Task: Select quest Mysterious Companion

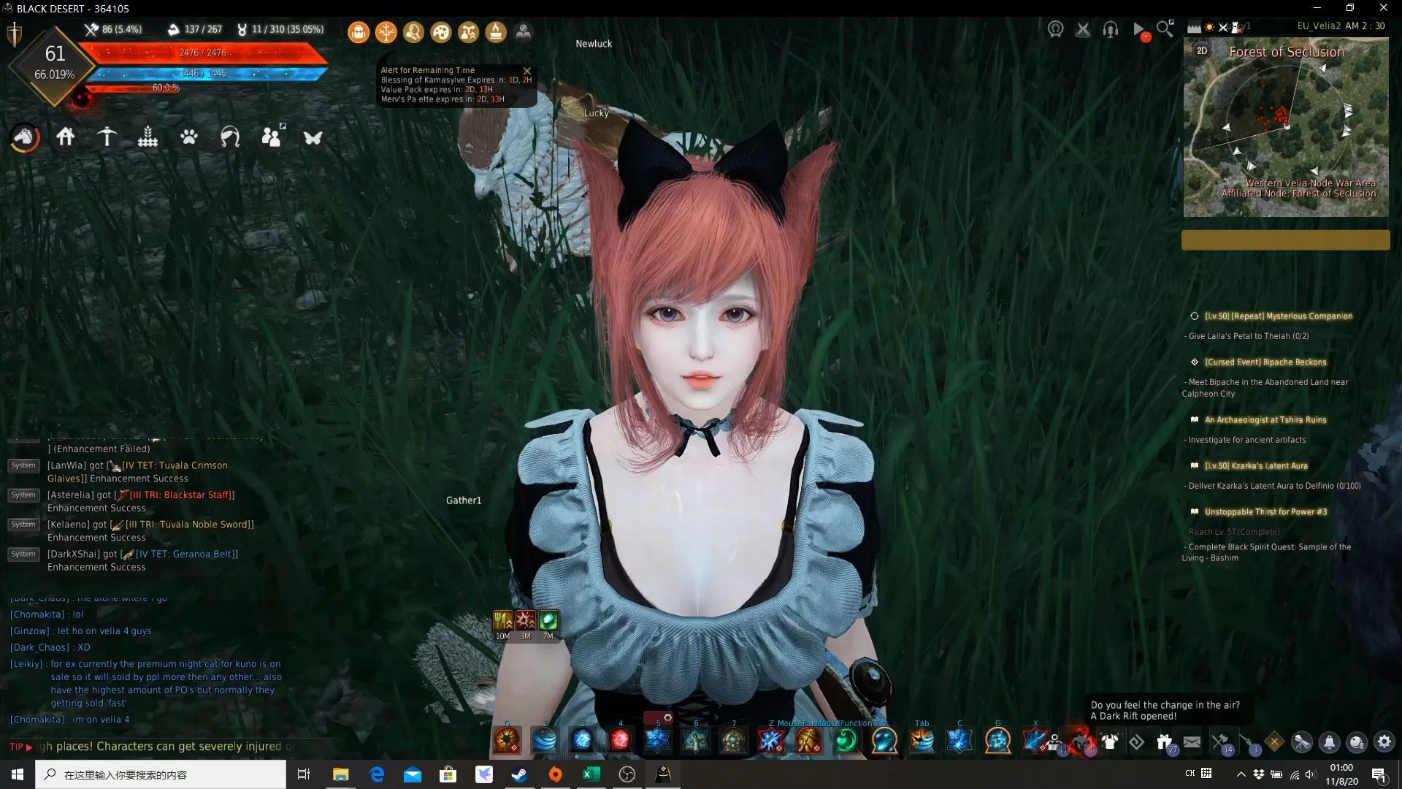Action: point(1278,316)
